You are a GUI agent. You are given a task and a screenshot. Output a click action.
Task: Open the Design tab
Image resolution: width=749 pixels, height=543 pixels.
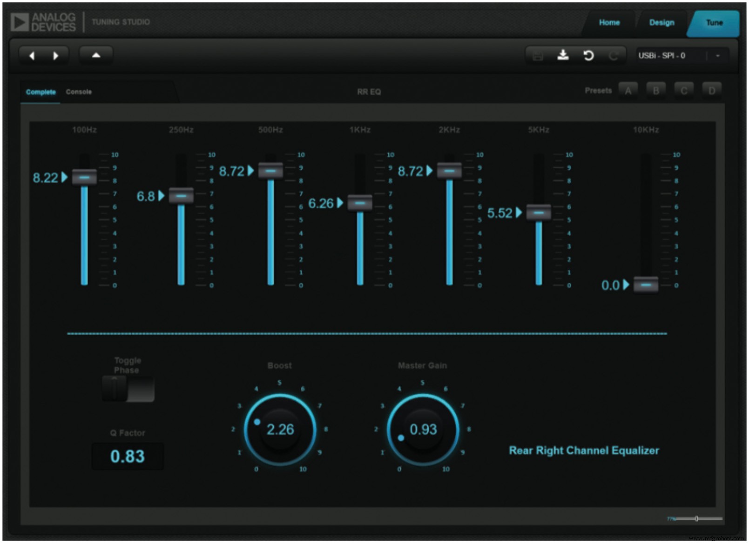[x=661, y=22]
